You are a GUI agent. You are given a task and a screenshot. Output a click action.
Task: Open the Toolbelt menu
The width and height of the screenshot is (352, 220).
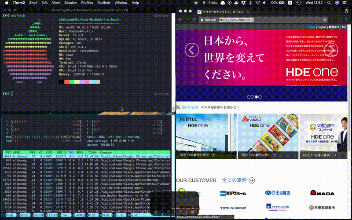pos(104,3)
